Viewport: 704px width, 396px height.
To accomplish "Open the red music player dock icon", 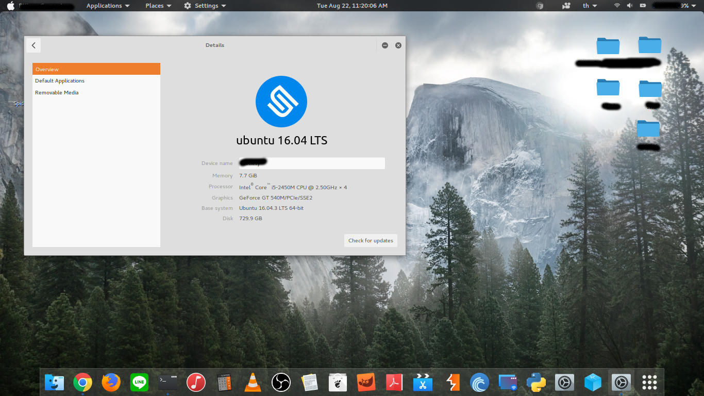I will point(196,383).
